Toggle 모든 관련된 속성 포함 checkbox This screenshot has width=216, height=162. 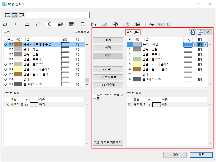[95, 97]
